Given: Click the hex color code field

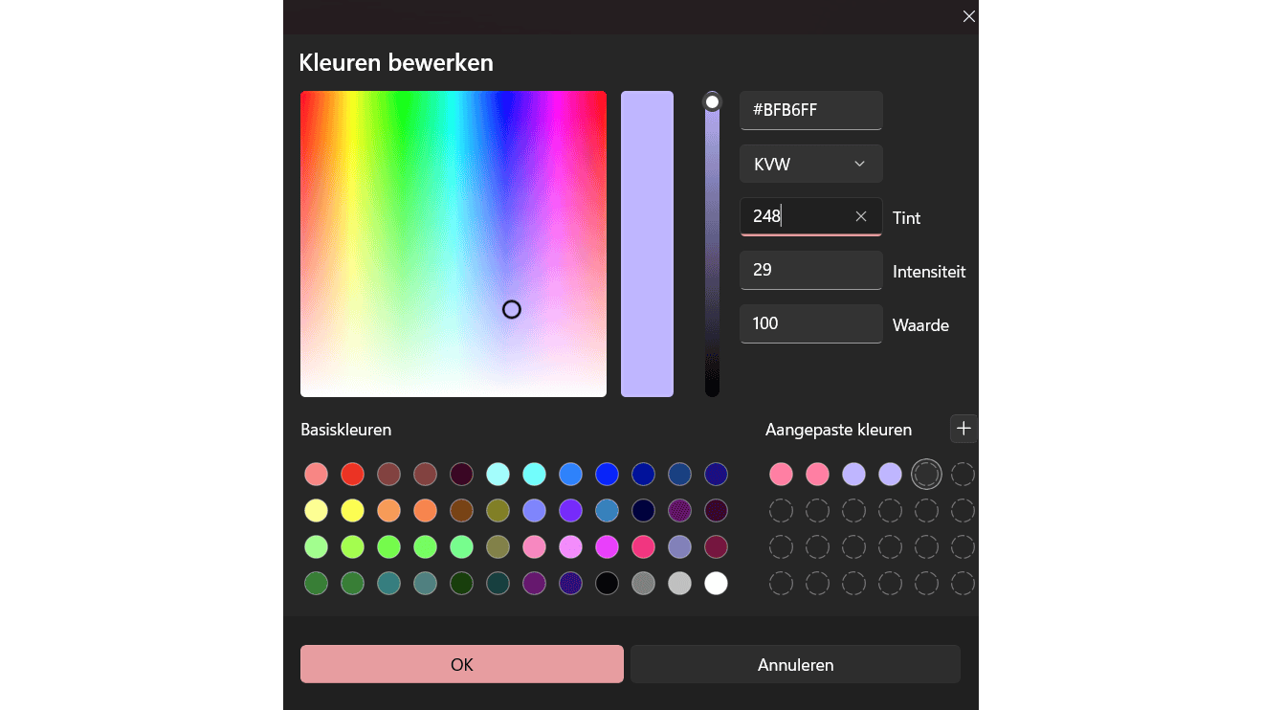Looking at the screenshot, I should click(810, 110).
